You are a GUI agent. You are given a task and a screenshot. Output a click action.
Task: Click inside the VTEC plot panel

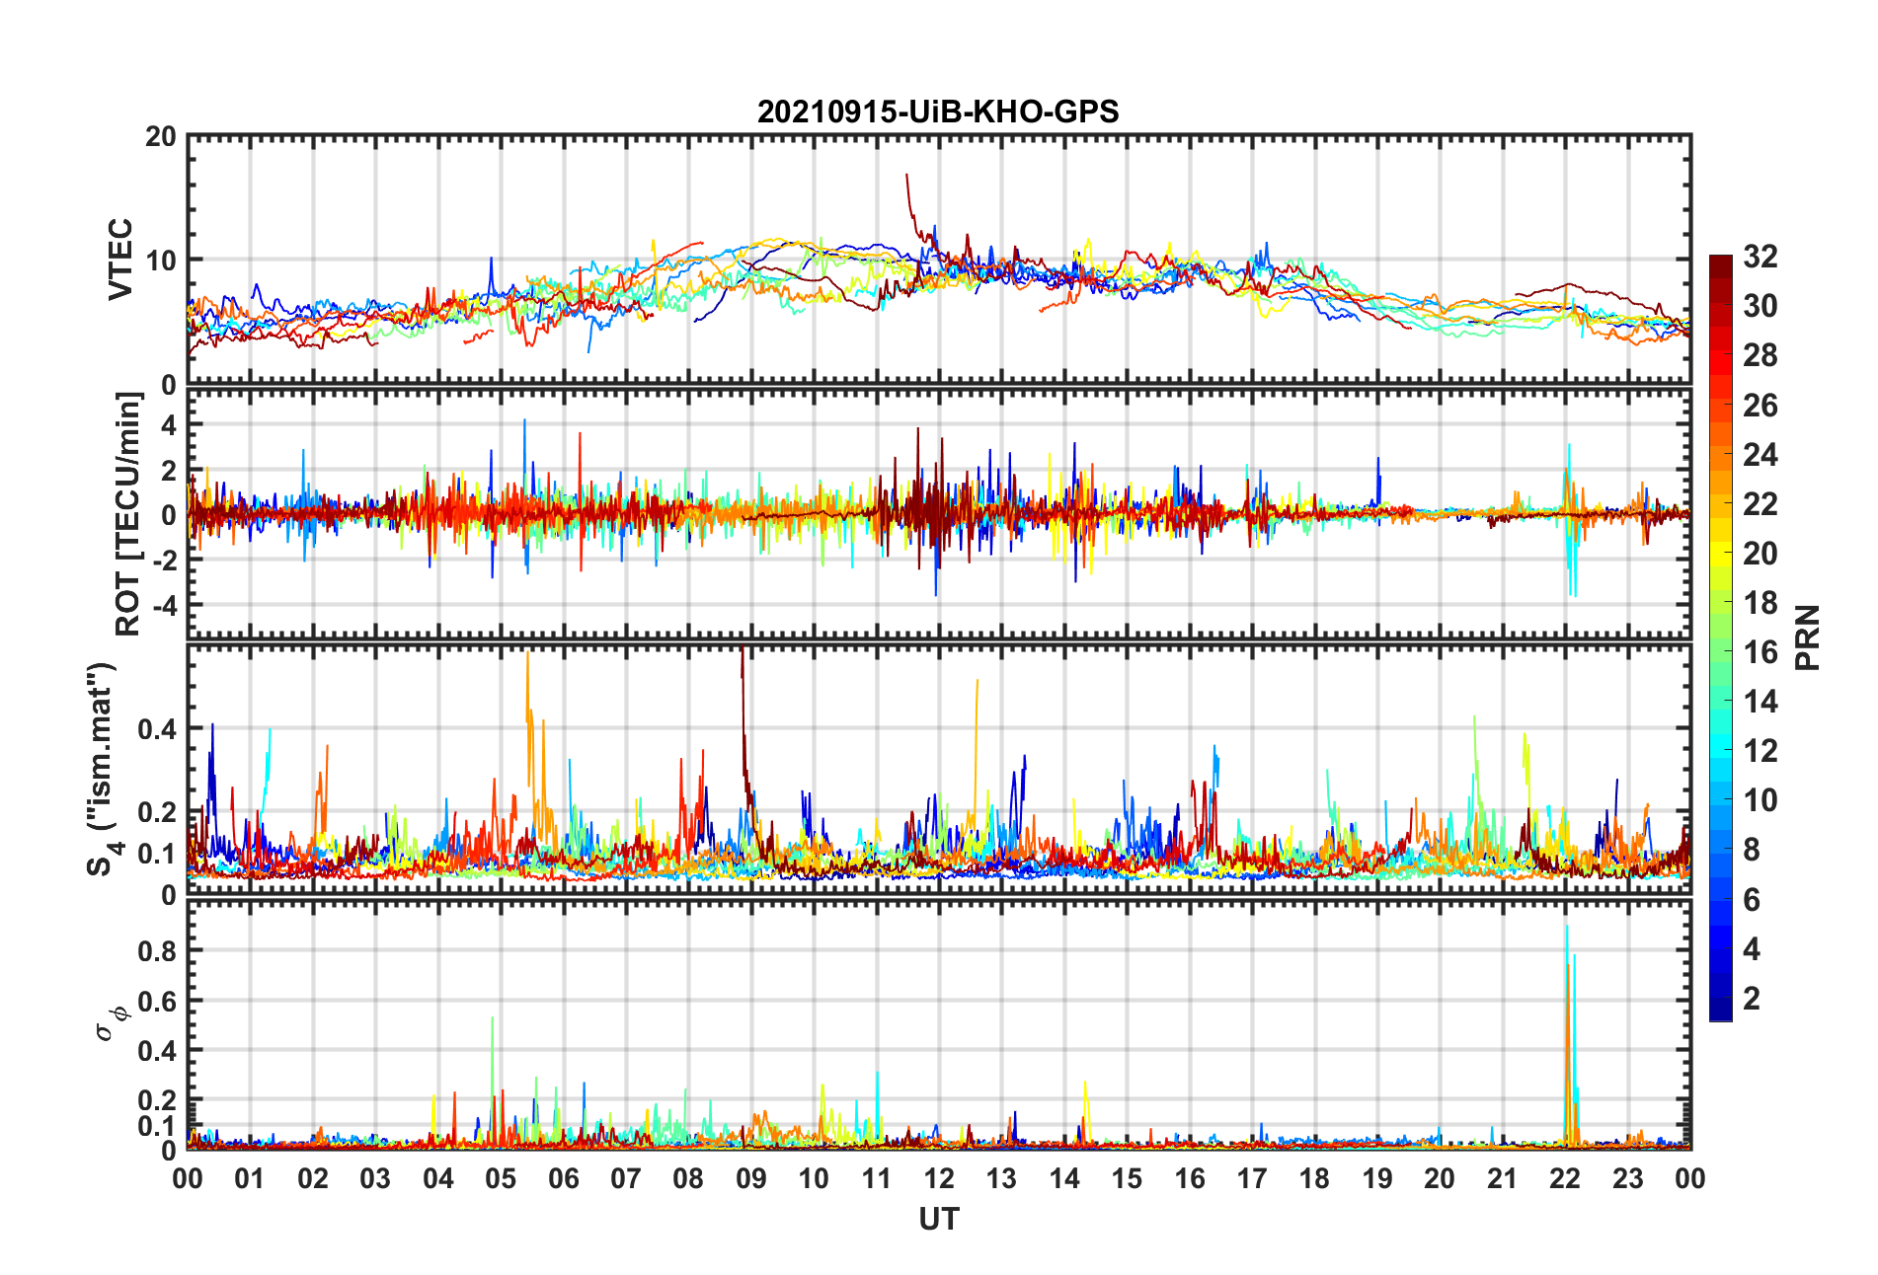tap(939, 260)
